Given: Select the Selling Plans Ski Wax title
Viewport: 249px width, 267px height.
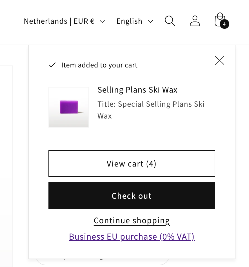Looking at the screenshot, I should pos(137,90).
